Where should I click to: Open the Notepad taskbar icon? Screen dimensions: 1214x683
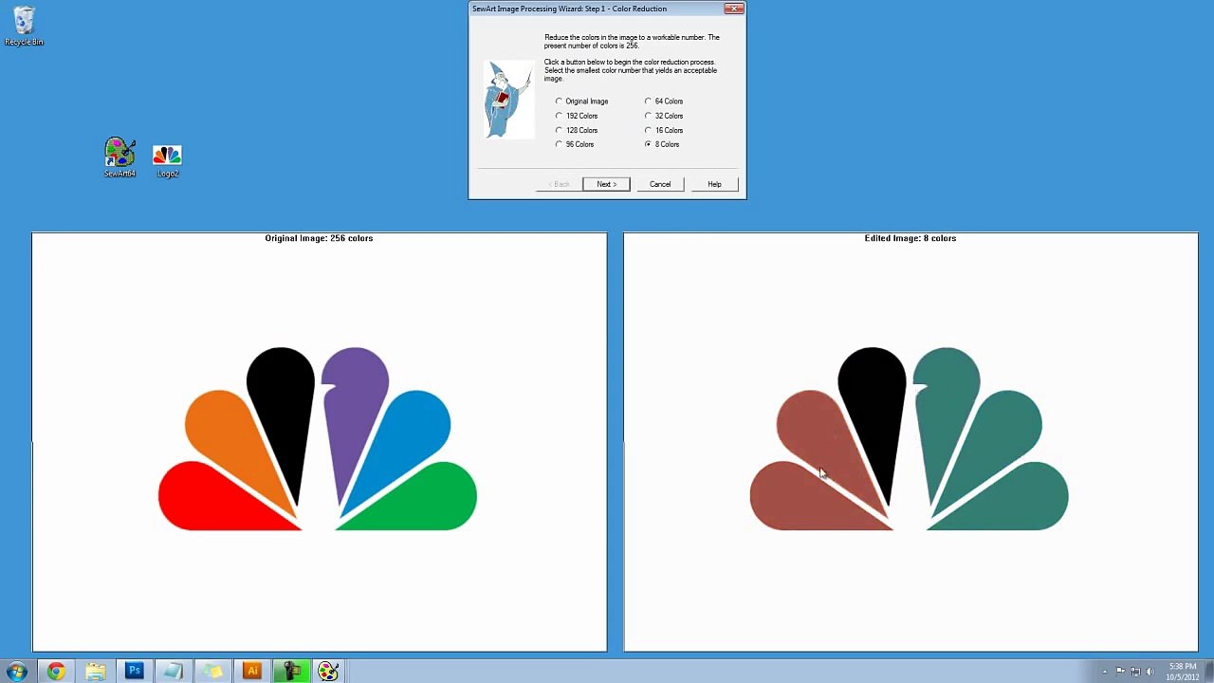point(173,672)
